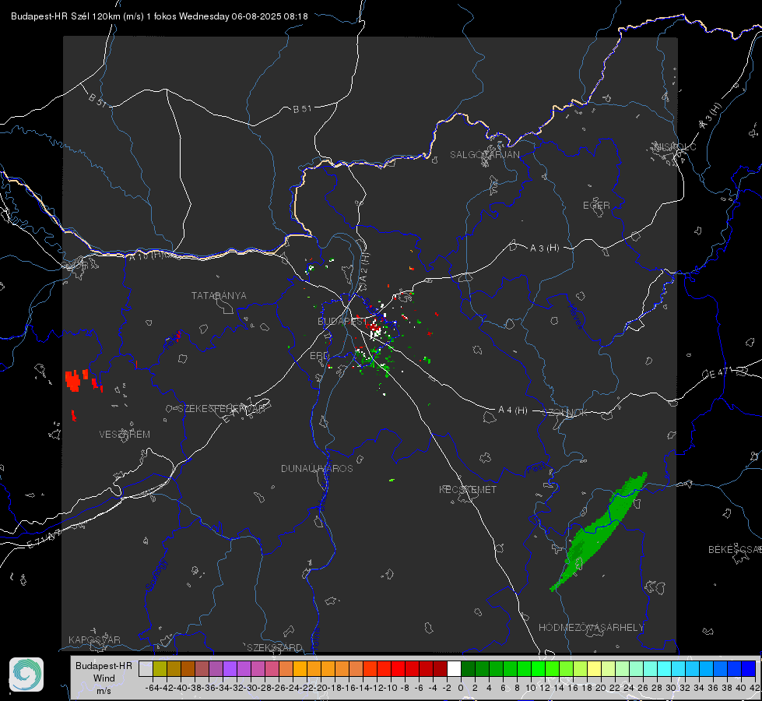Click the BUDAPEST city label

(x=342, y=321)
